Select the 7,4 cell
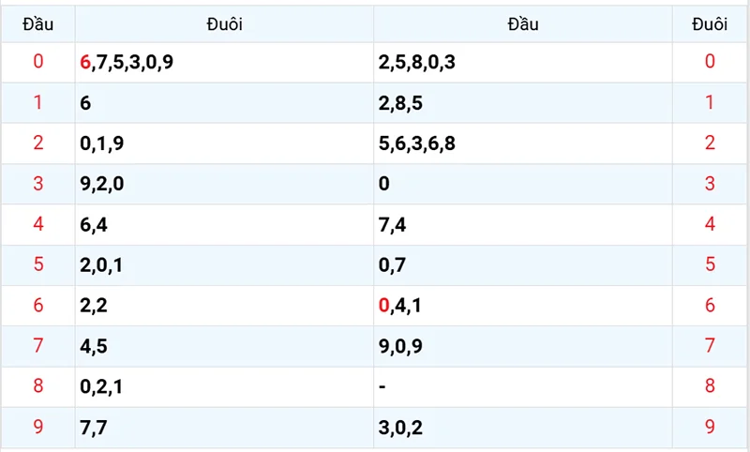The width and height of the screenshot is (750, 452). point(392,224)
